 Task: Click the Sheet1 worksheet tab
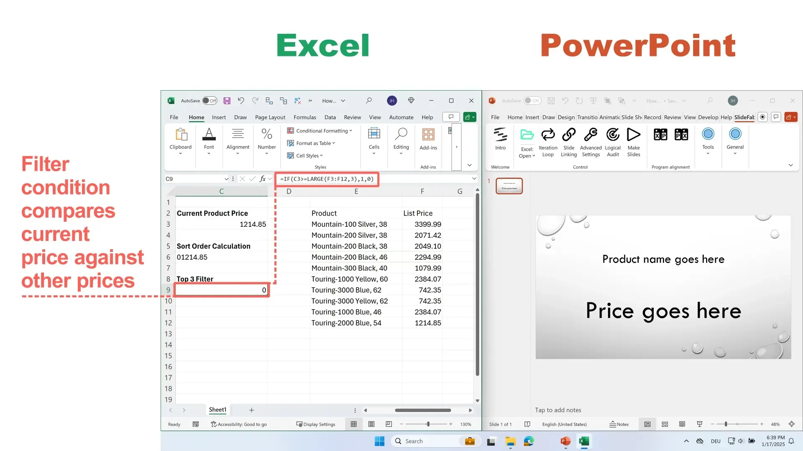pos(217,410)
